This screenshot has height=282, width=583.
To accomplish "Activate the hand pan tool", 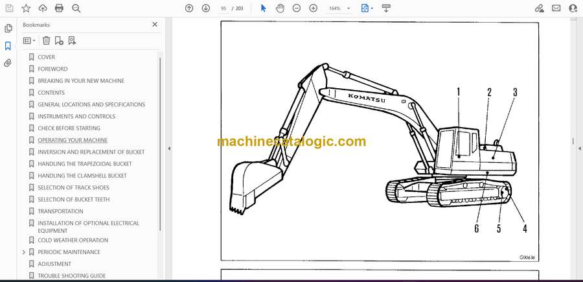I will click(x=280, y=8).
